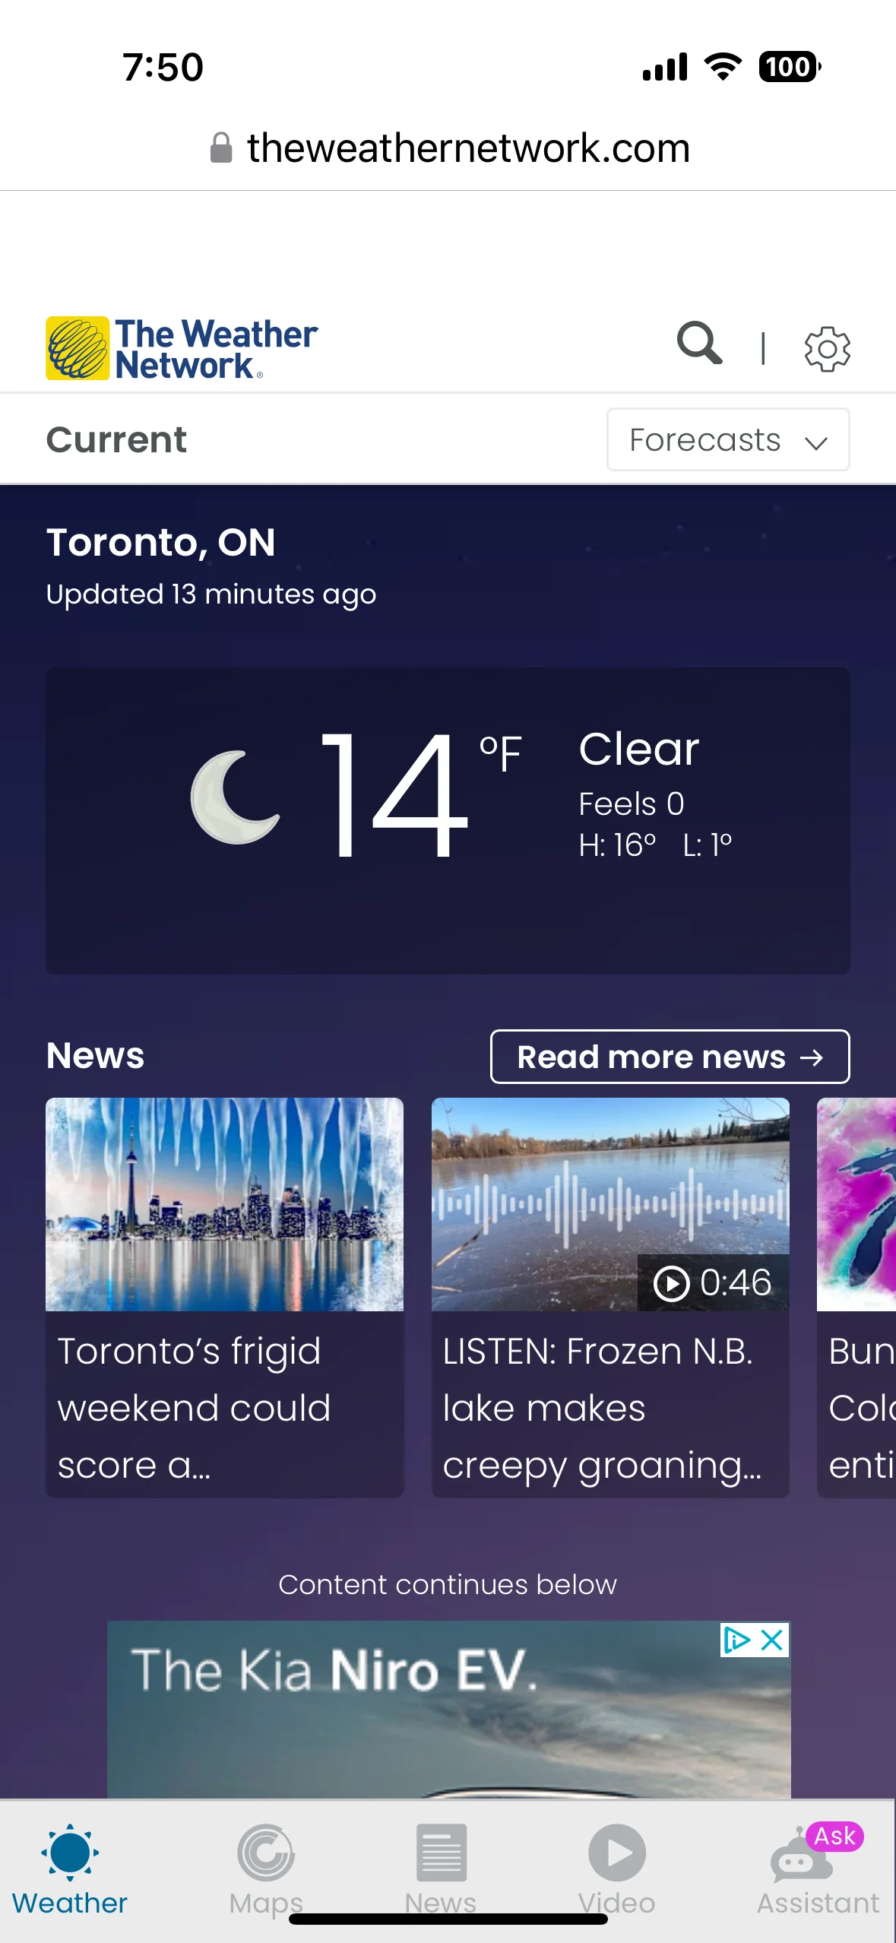This screenshot has height=1943, width=896.
Task: Tap the partially visible third news card
Action: point(856,1297)
